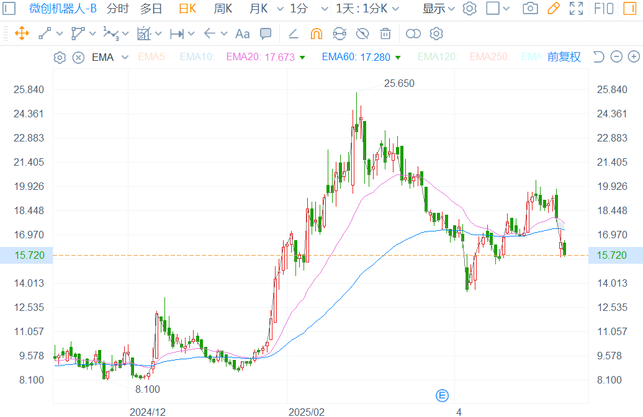Click the 前复权 adjustment button
This screenshot has height=417, width=643.
click(x=564, y=57)
